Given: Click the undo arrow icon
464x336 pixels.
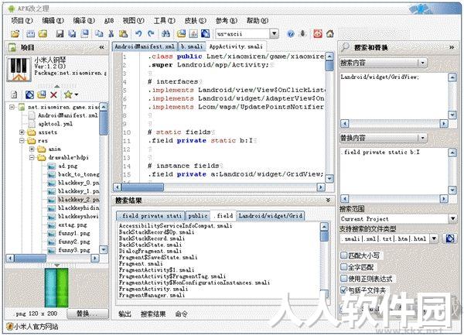Looking at the screenshot, I should tap(138, 34).
